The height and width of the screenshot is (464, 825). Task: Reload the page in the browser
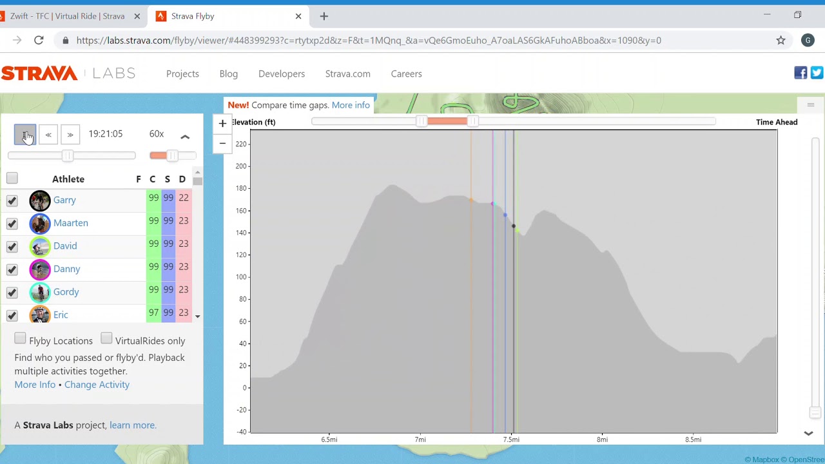coord(39,41)
